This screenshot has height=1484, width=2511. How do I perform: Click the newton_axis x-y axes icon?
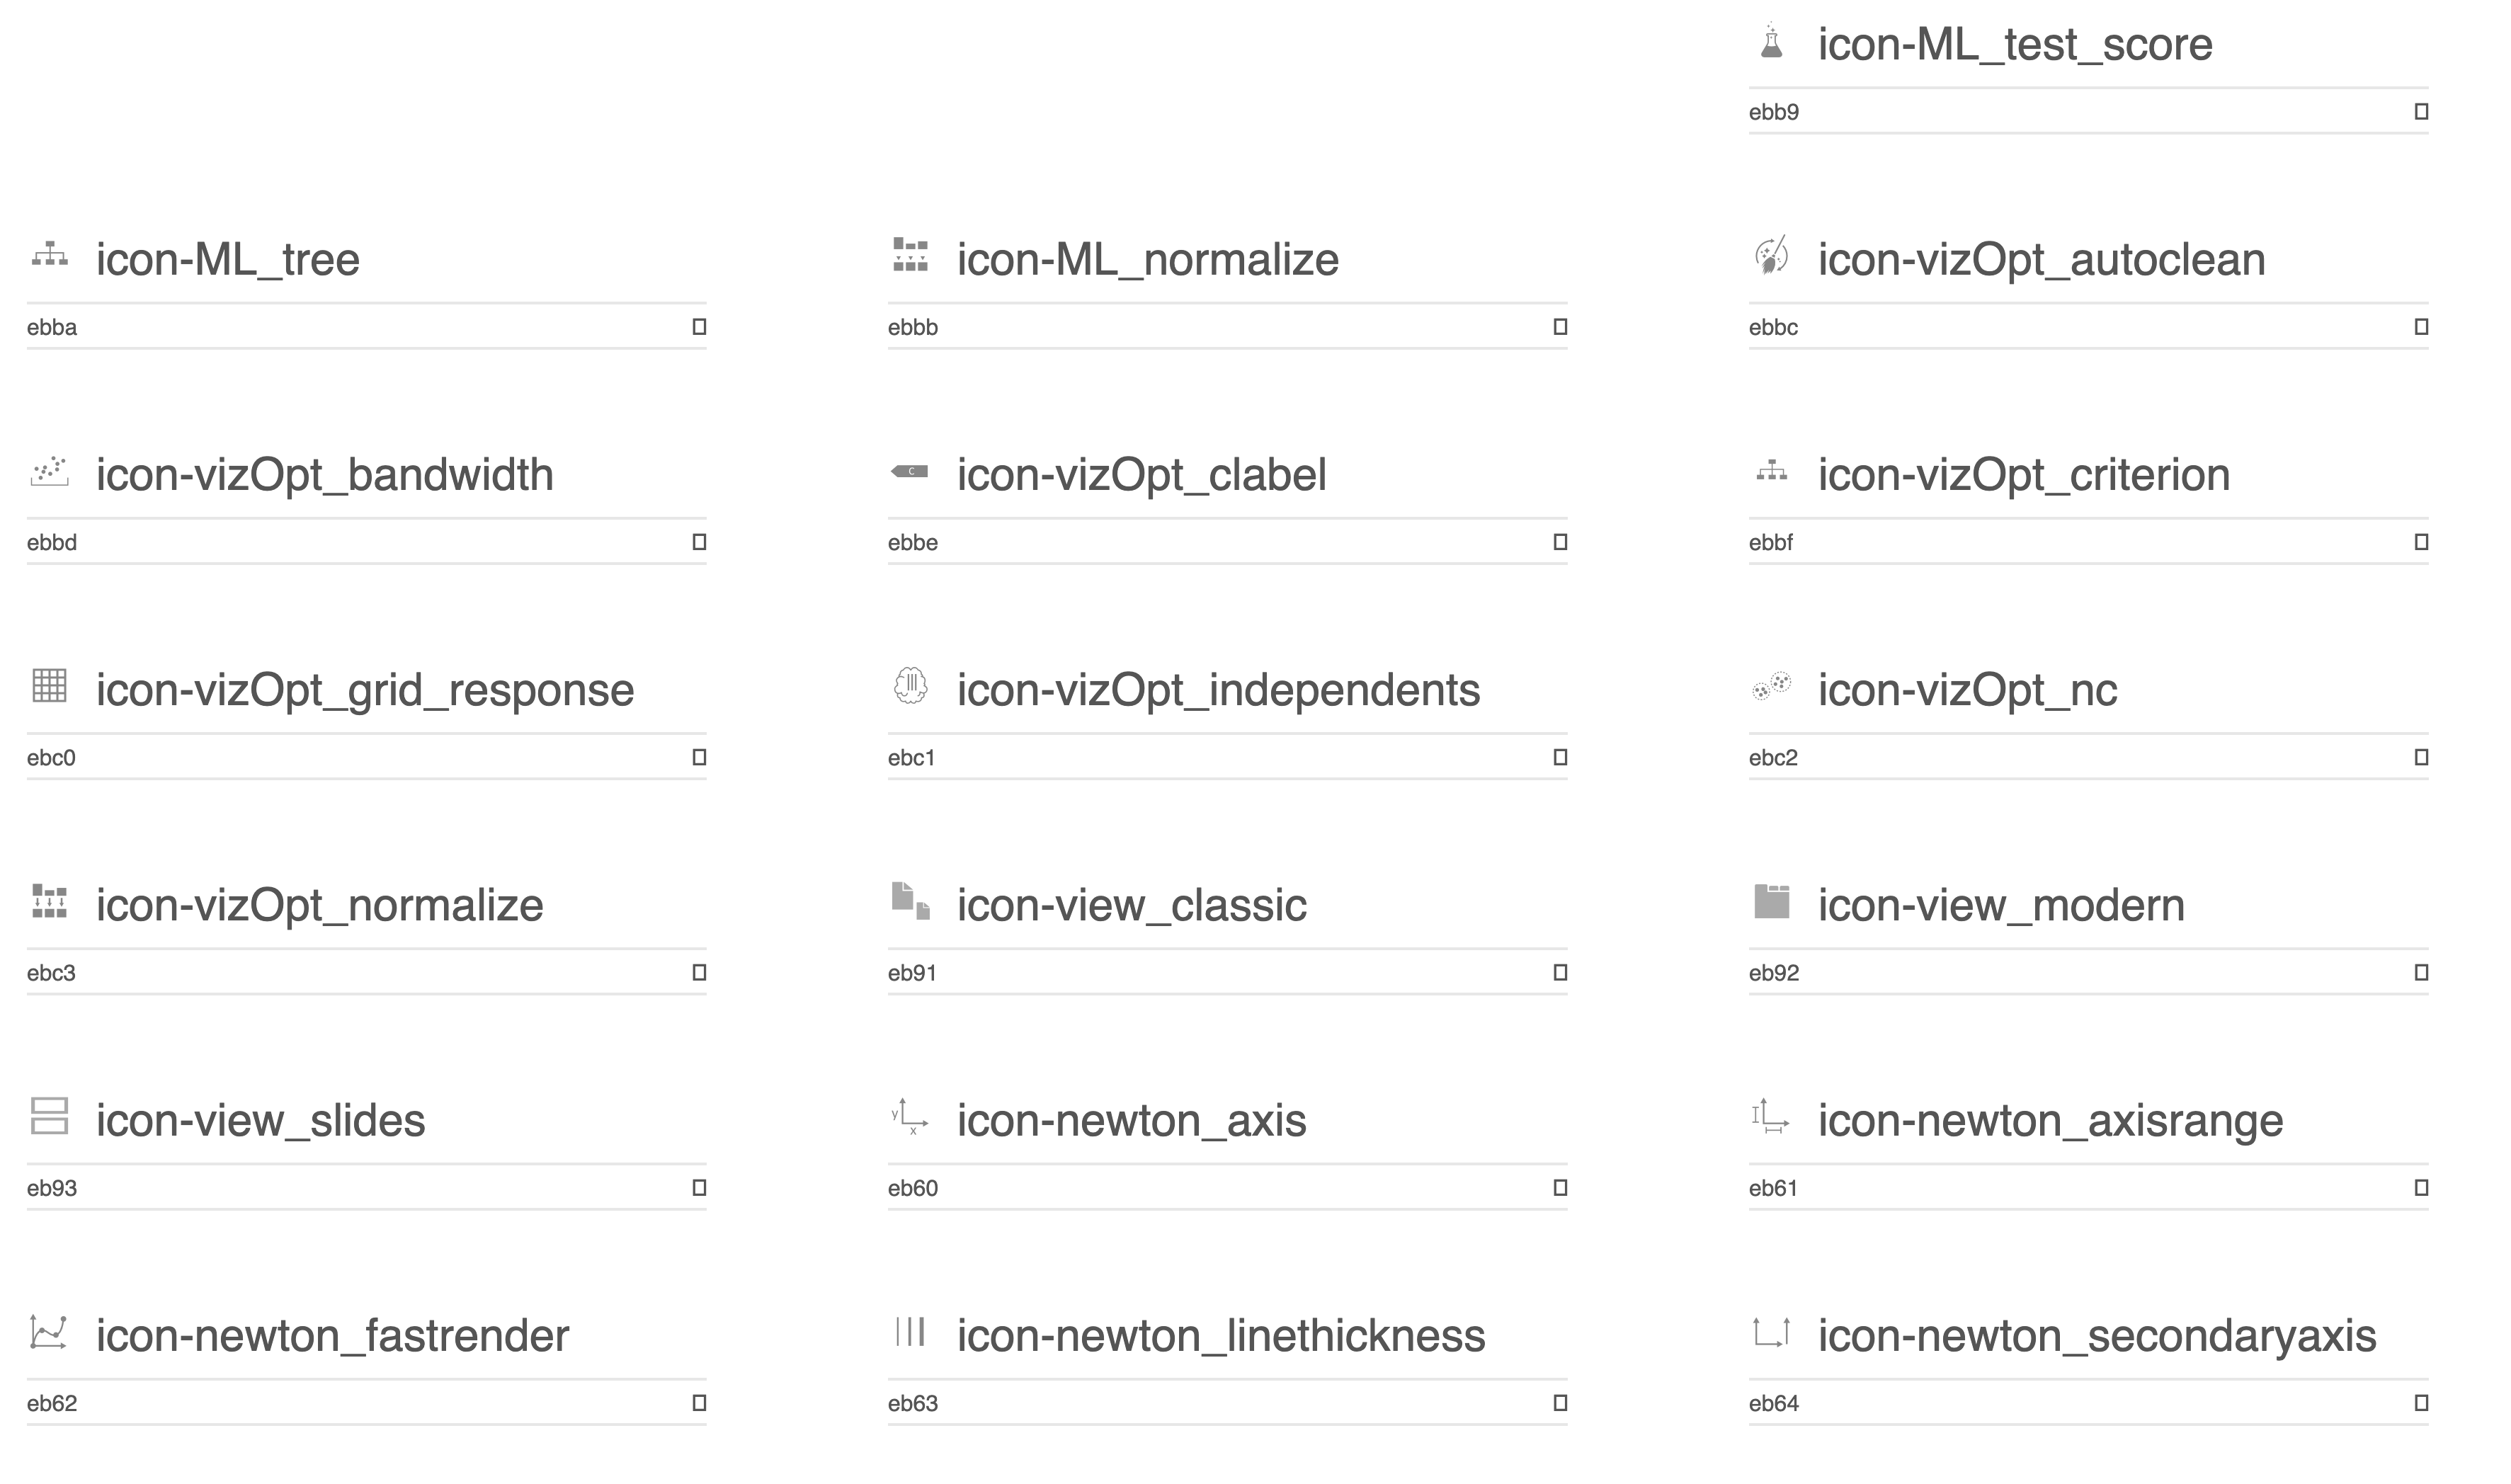910,1116
